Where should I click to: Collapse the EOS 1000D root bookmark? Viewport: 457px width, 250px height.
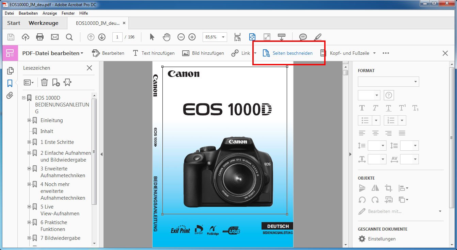pos(24,98)
